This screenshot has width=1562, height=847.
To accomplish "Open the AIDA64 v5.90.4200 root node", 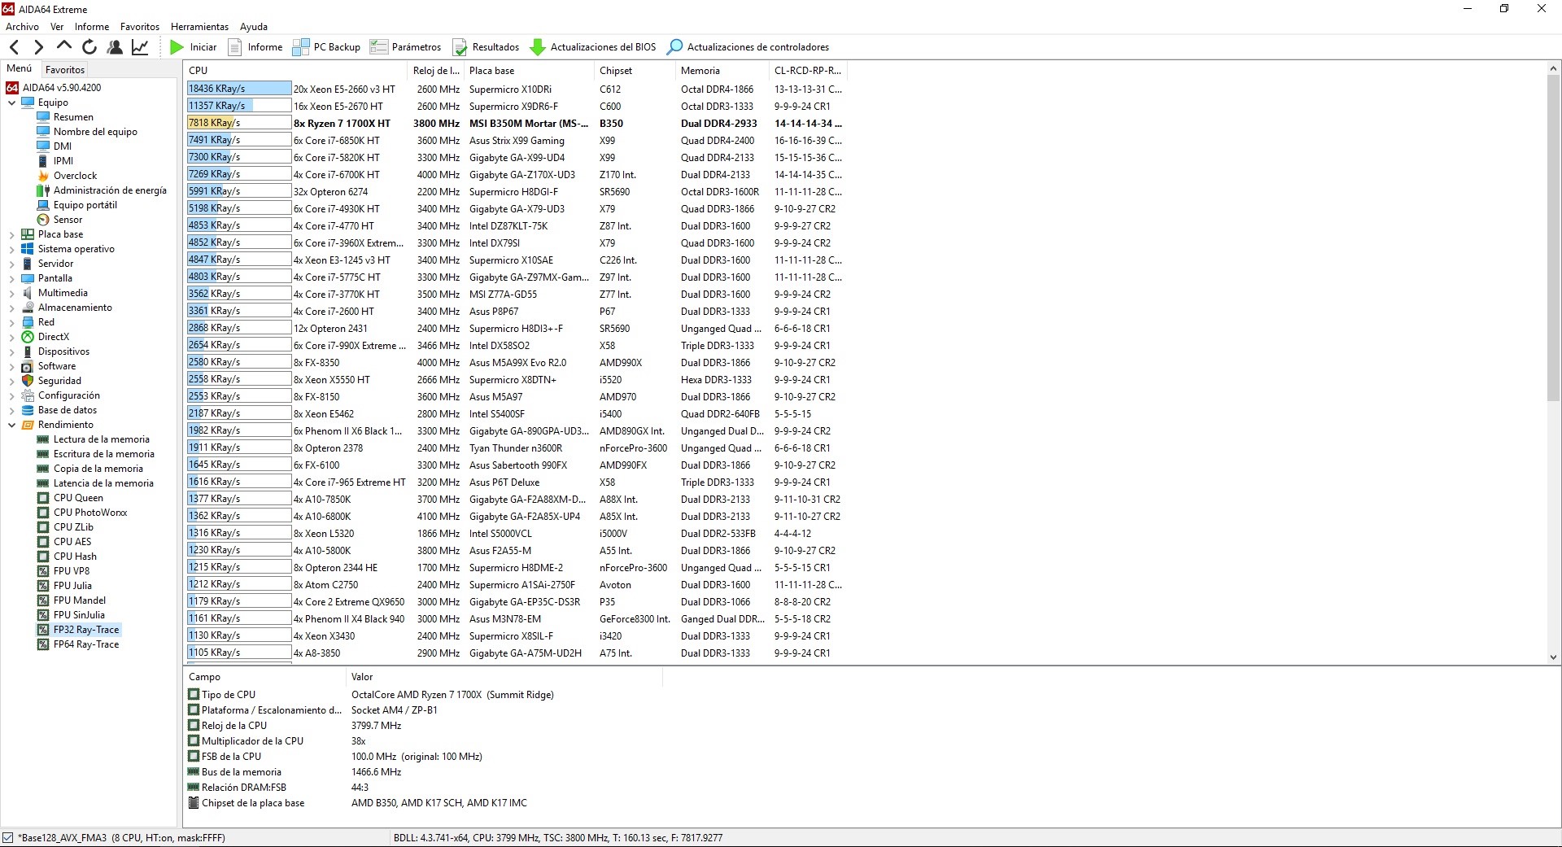I will click(54, 88).
